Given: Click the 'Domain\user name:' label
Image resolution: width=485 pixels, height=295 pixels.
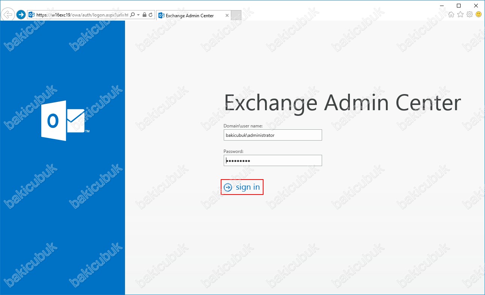Looking at the screenshot, I should tap(243, 126).
